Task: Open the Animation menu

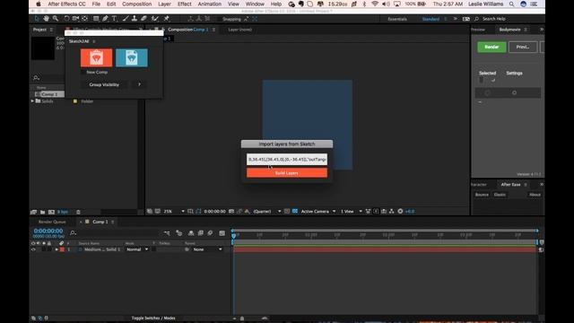Action: coord(210,4)
